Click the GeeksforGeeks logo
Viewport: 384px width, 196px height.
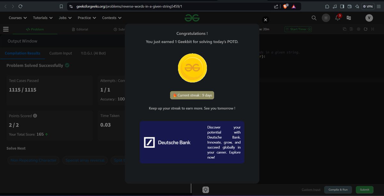[x=192, y=18]
